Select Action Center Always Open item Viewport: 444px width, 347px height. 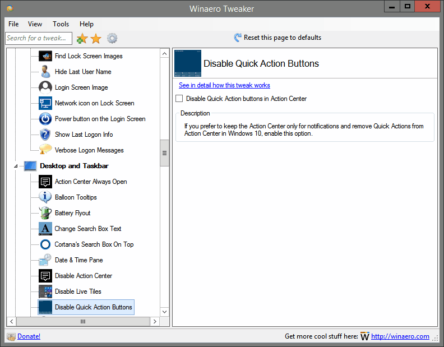tap(91, 182)
